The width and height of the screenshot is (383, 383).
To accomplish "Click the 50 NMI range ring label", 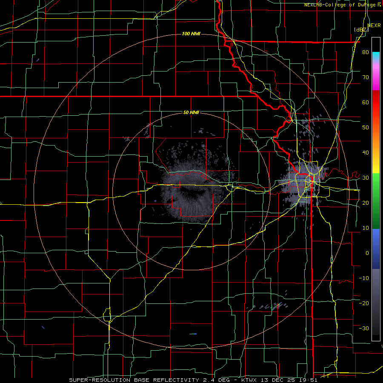I will 191,113.
